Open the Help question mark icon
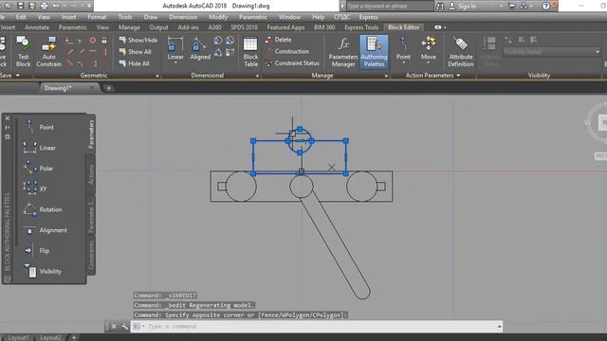The height and width of the screenshot is (341, 607). (x=545, y=6)
